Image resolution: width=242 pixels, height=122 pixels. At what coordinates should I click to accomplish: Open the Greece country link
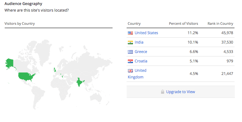141,52
